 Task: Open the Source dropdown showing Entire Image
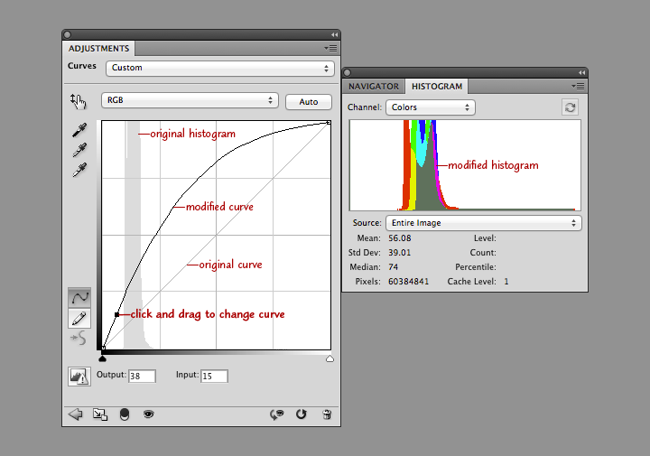click(483, 223)
